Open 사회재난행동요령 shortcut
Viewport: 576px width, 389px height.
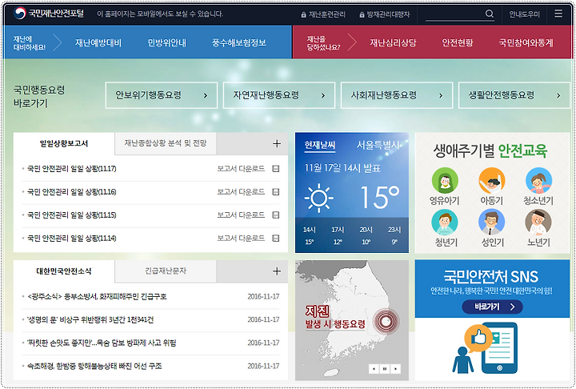[397, 95]
